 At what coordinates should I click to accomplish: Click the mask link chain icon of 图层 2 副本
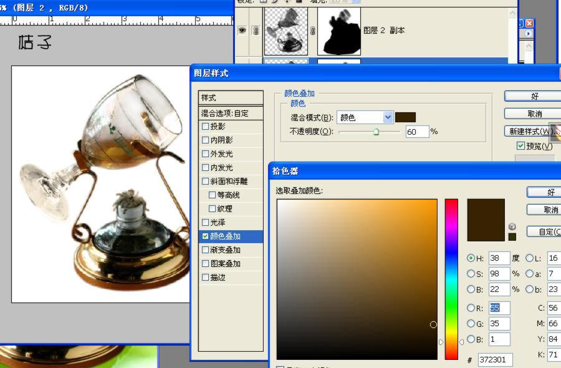(x=313, y=31)
